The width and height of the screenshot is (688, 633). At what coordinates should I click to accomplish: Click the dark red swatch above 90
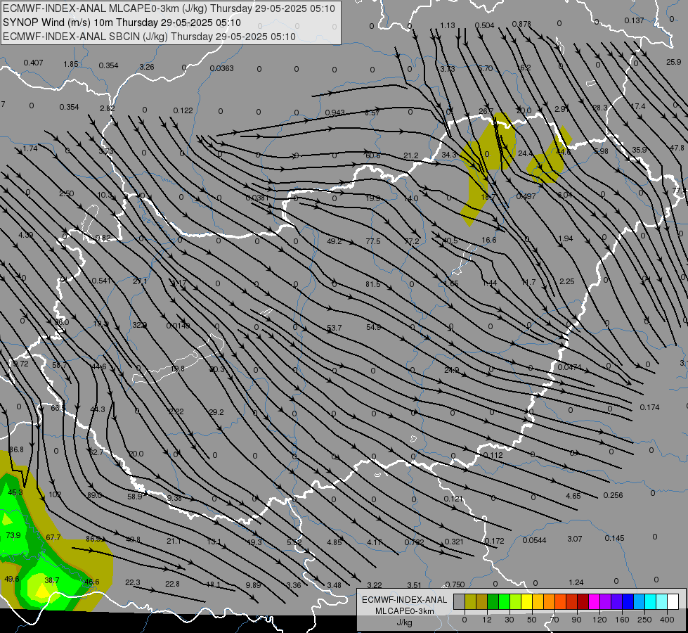pyautogui.click(x=583, y=601)
